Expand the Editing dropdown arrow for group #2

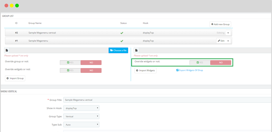tap(228, 33)
